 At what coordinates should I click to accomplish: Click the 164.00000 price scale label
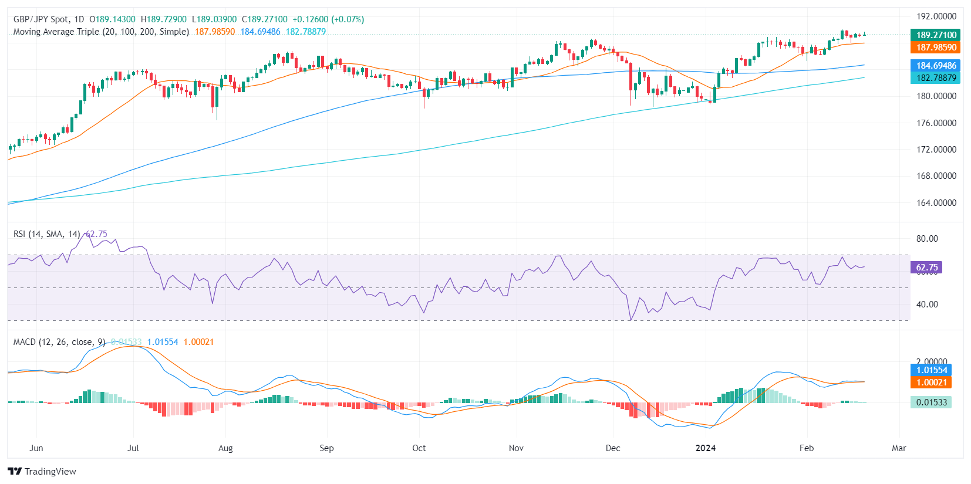(936, 203)
